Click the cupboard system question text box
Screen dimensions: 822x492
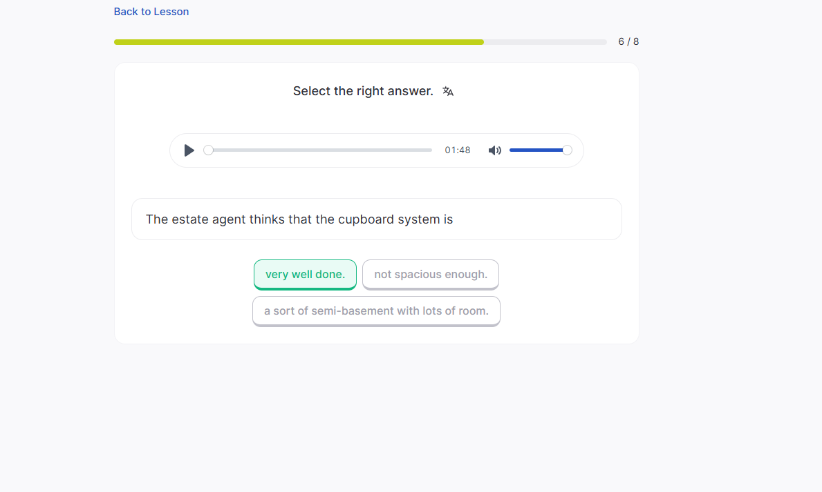click(x=376, y=219)
